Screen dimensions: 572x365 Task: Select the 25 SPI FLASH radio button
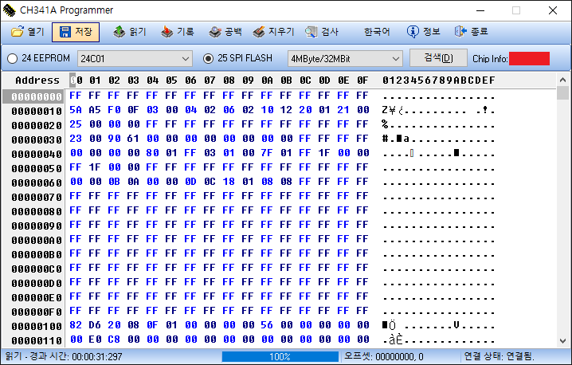click(x=208, y=58)
